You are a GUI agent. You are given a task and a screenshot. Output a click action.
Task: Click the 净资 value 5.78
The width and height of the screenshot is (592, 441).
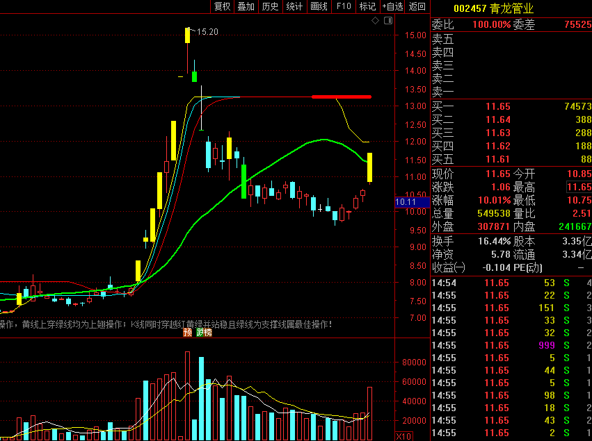tap(501, 254)
